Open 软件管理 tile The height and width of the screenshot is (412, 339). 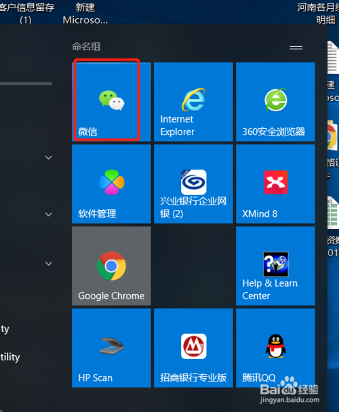coord(111,184)
